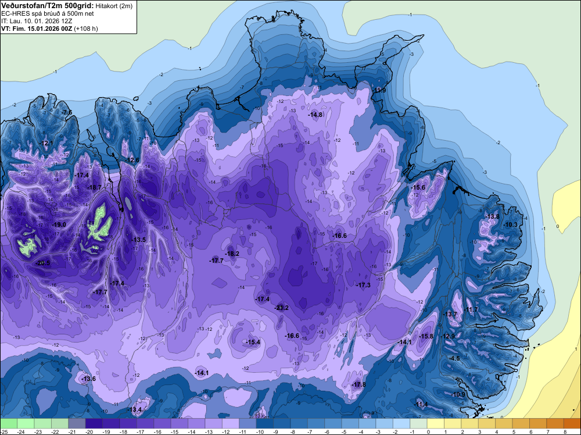Click the -11.7 temperature label
The height and width of the screenshot is (435, 581).
(471, 309)
